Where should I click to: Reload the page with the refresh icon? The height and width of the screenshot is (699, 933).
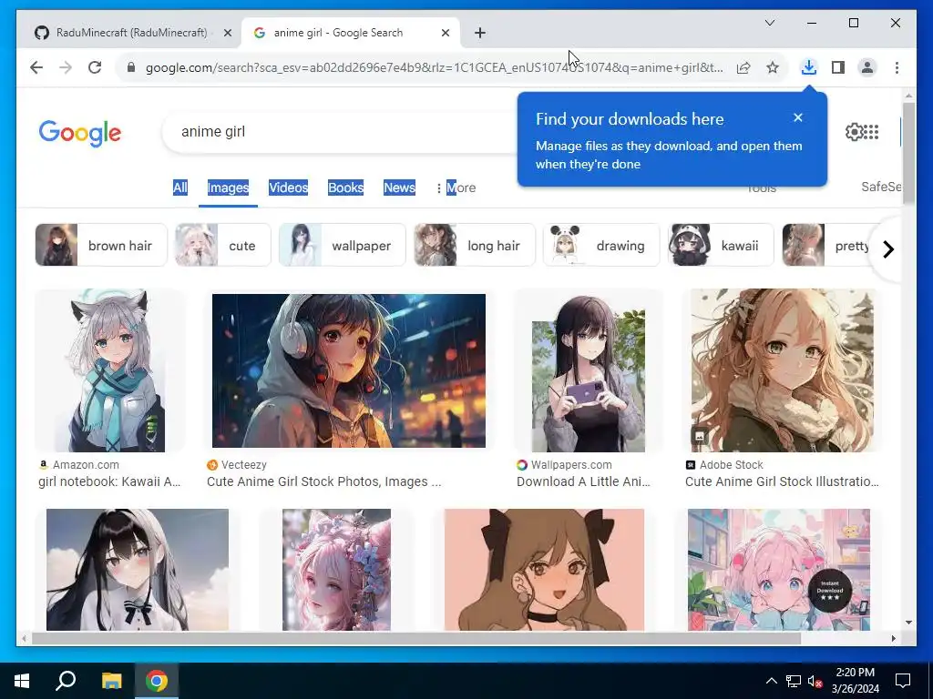point(95,67)
